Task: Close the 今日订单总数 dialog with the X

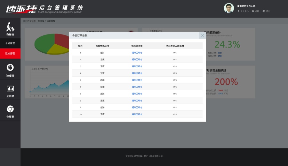Action: 203,35
